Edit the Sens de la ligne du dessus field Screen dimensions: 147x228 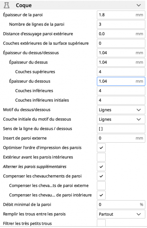pyautogui.click(x=121, y=129)
